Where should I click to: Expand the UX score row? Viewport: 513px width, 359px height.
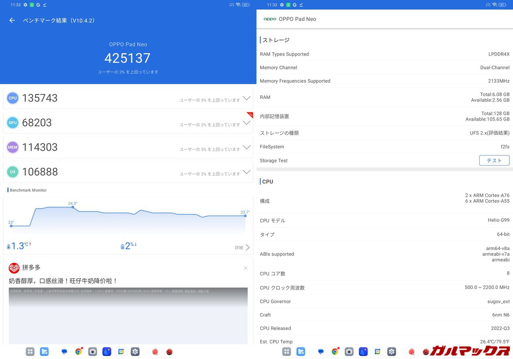(x=246, y=172)
